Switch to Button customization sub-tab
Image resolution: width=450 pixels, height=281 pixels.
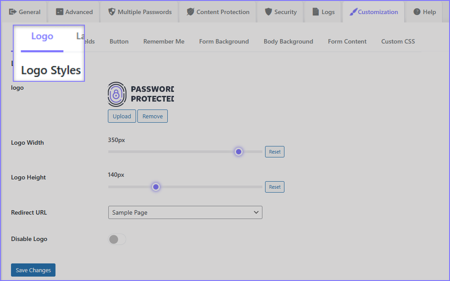click(x=119, y=41)
